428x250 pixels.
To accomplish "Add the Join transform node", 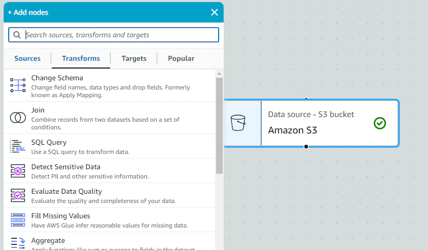I will [110, 118].
